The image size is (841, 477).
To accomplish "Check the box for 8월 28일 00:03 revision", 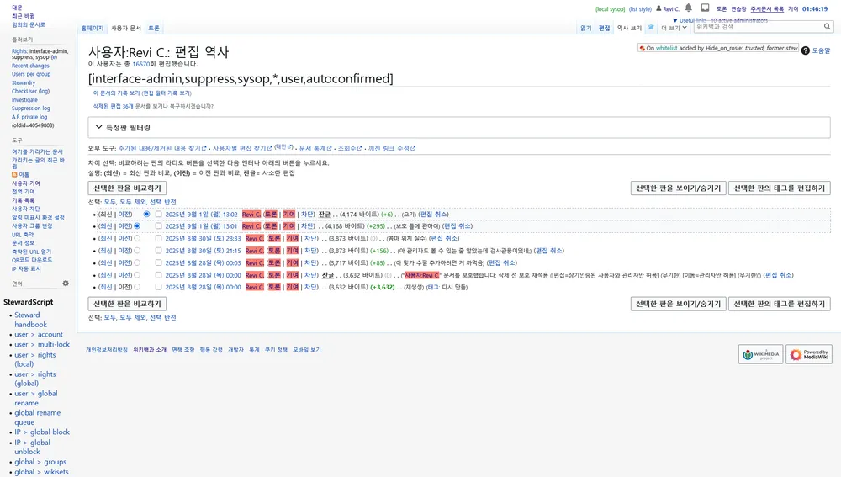I will click(x=158, y=263).
